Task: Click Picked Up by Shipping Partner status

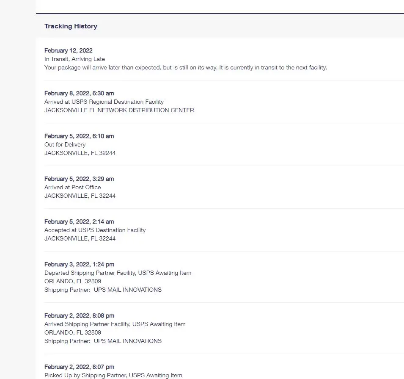Action: 113,375
